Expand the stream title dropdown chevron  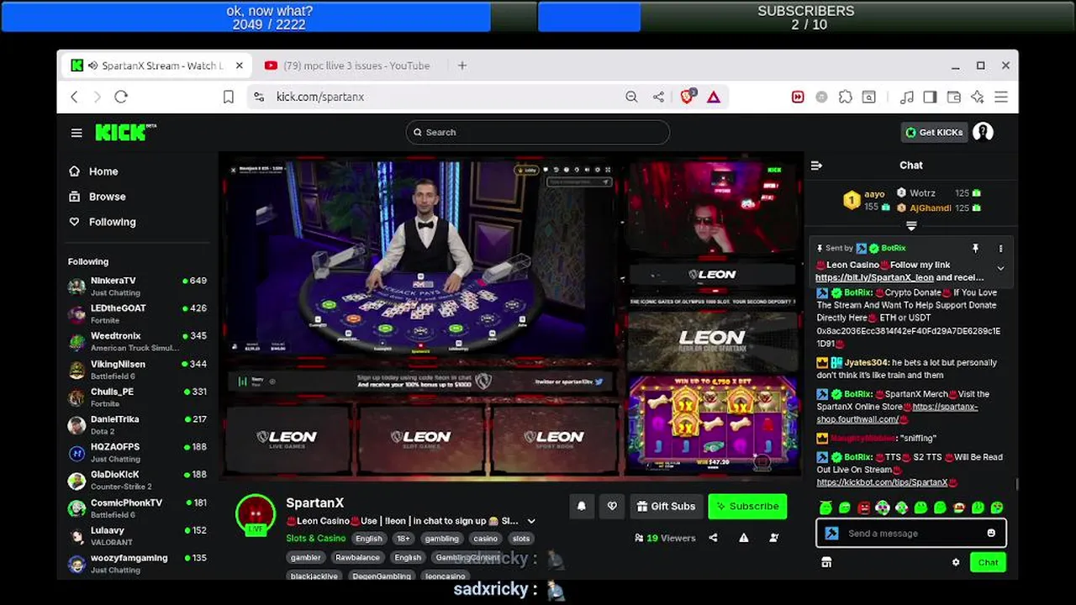(531, 521)
